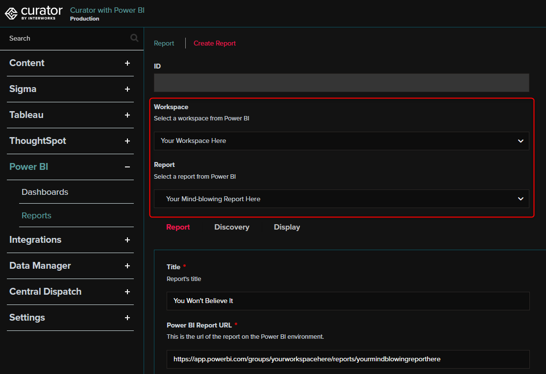The height and width of the screenshot is (374, 546).
Task: Open the Integrations menu item
Action: click(x=35, y=240)
